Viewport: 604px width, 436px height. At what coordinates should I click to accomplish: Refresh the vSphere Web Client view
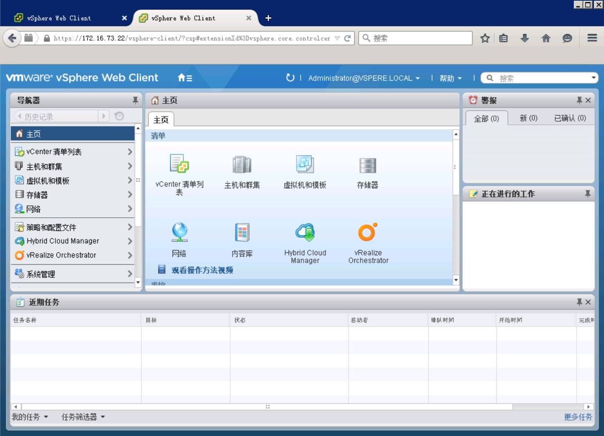[x=290, y=78]
